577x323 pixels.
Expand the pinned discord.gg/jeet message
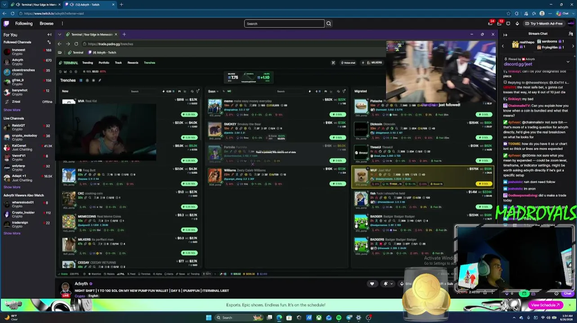(x=568, y=61)
